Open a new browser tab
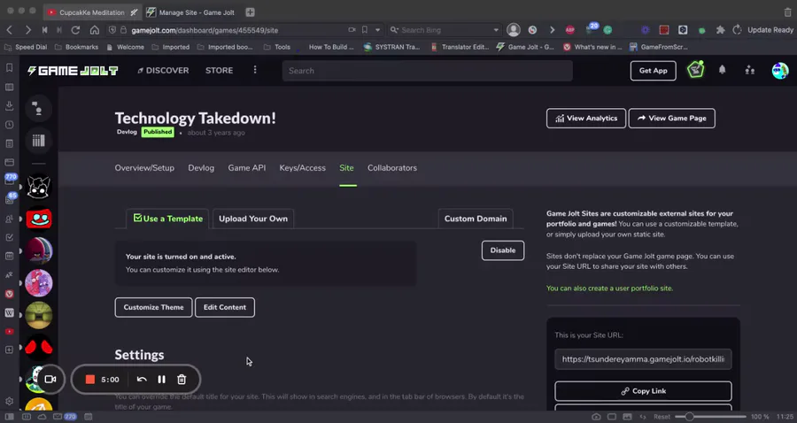This screenshot has height=423, width=797. (x=250, y=12)
